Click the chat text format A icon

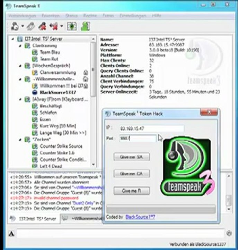click(11, 234)
